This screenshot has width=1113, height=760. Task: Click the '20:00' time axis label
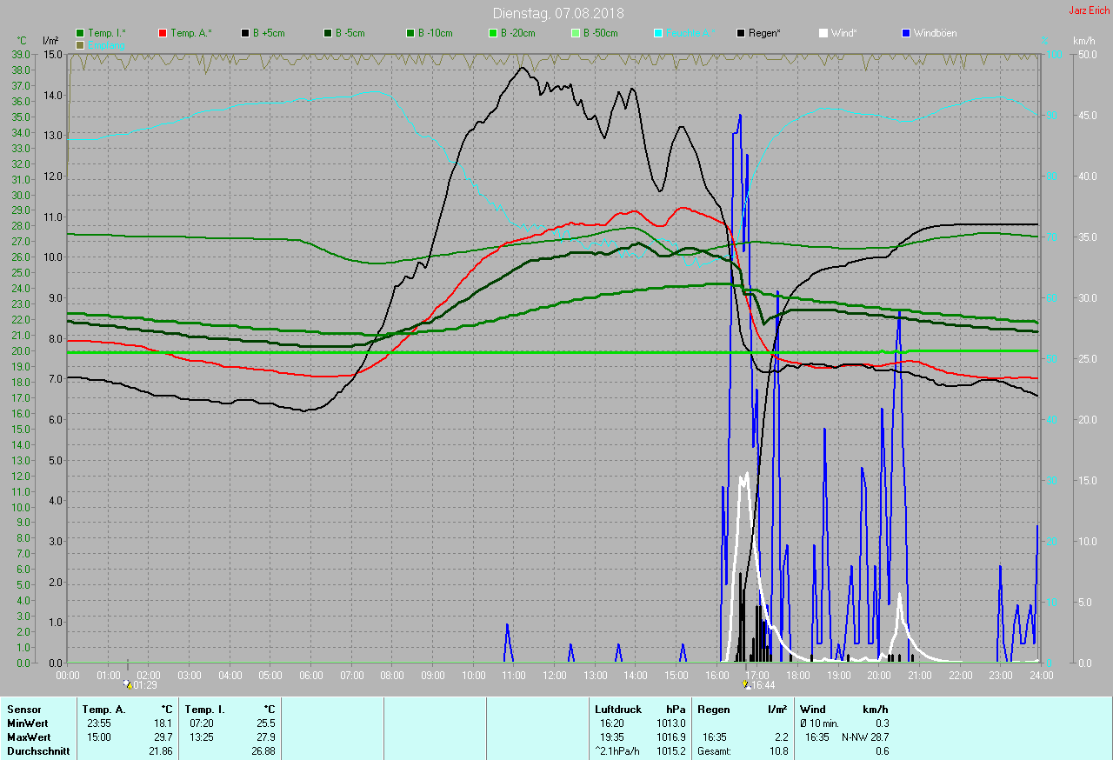[x=879, y=675]
